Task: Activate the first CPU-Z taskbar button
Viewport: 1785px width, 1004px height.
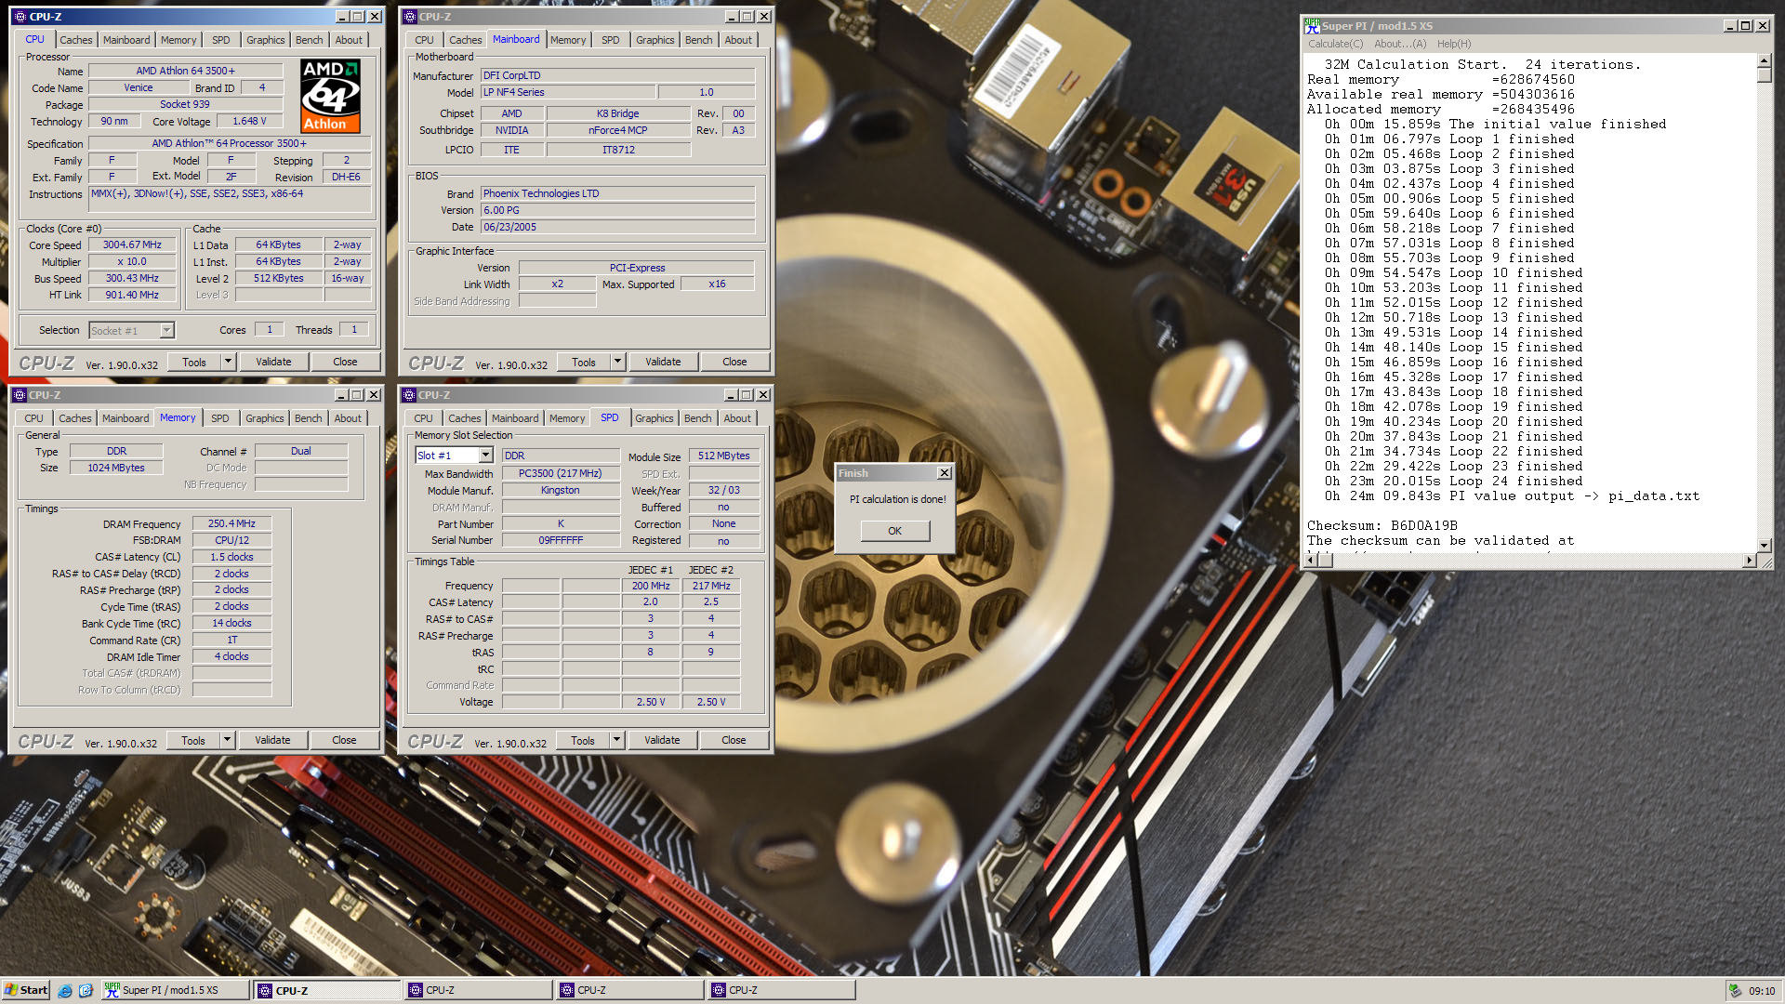Action: pos(327,991)
